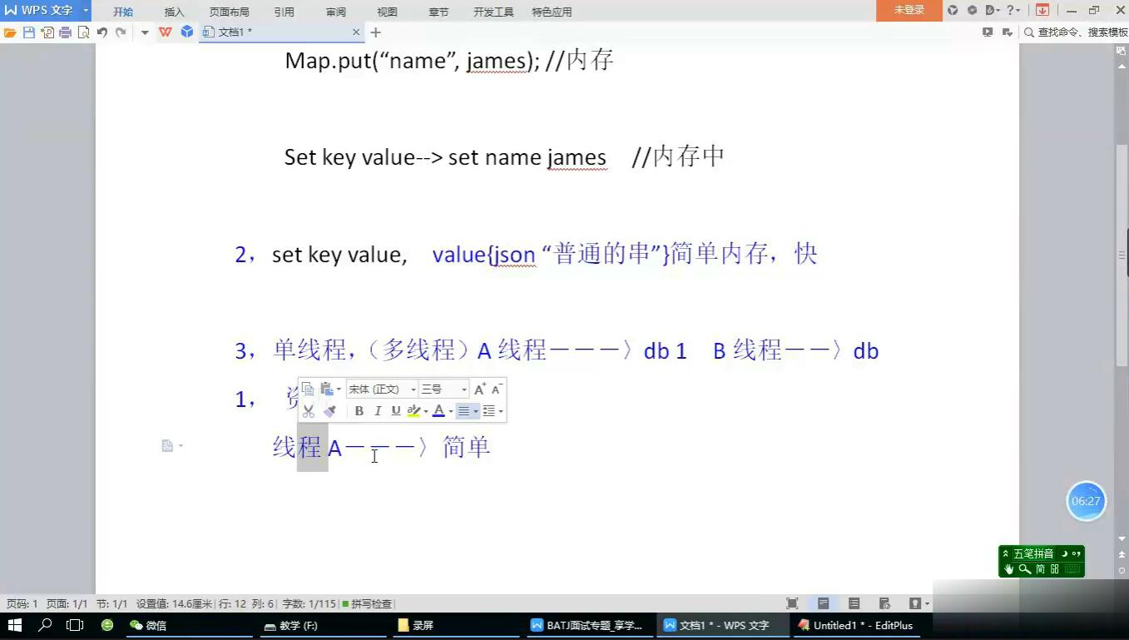Click the Undo arrow icon
This screenshot has height=640, width=1129.
tap(102, 32)
